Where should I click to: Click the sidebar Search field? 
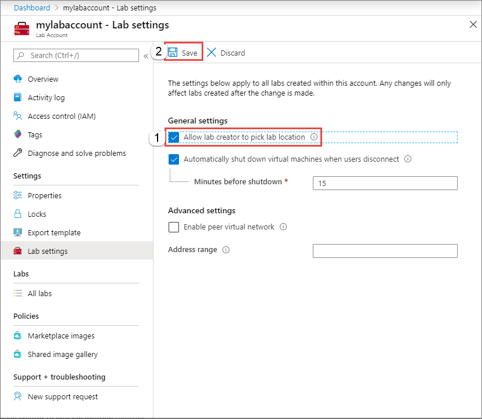point(76,55)
